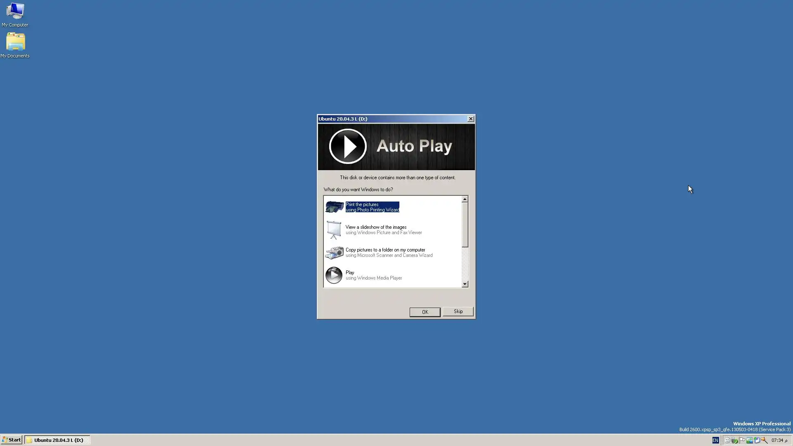The height and width of the screenshot is (446, 793).
Task: Click the list's vertical scrollbar thumb
Action: [x=465, y=225]
